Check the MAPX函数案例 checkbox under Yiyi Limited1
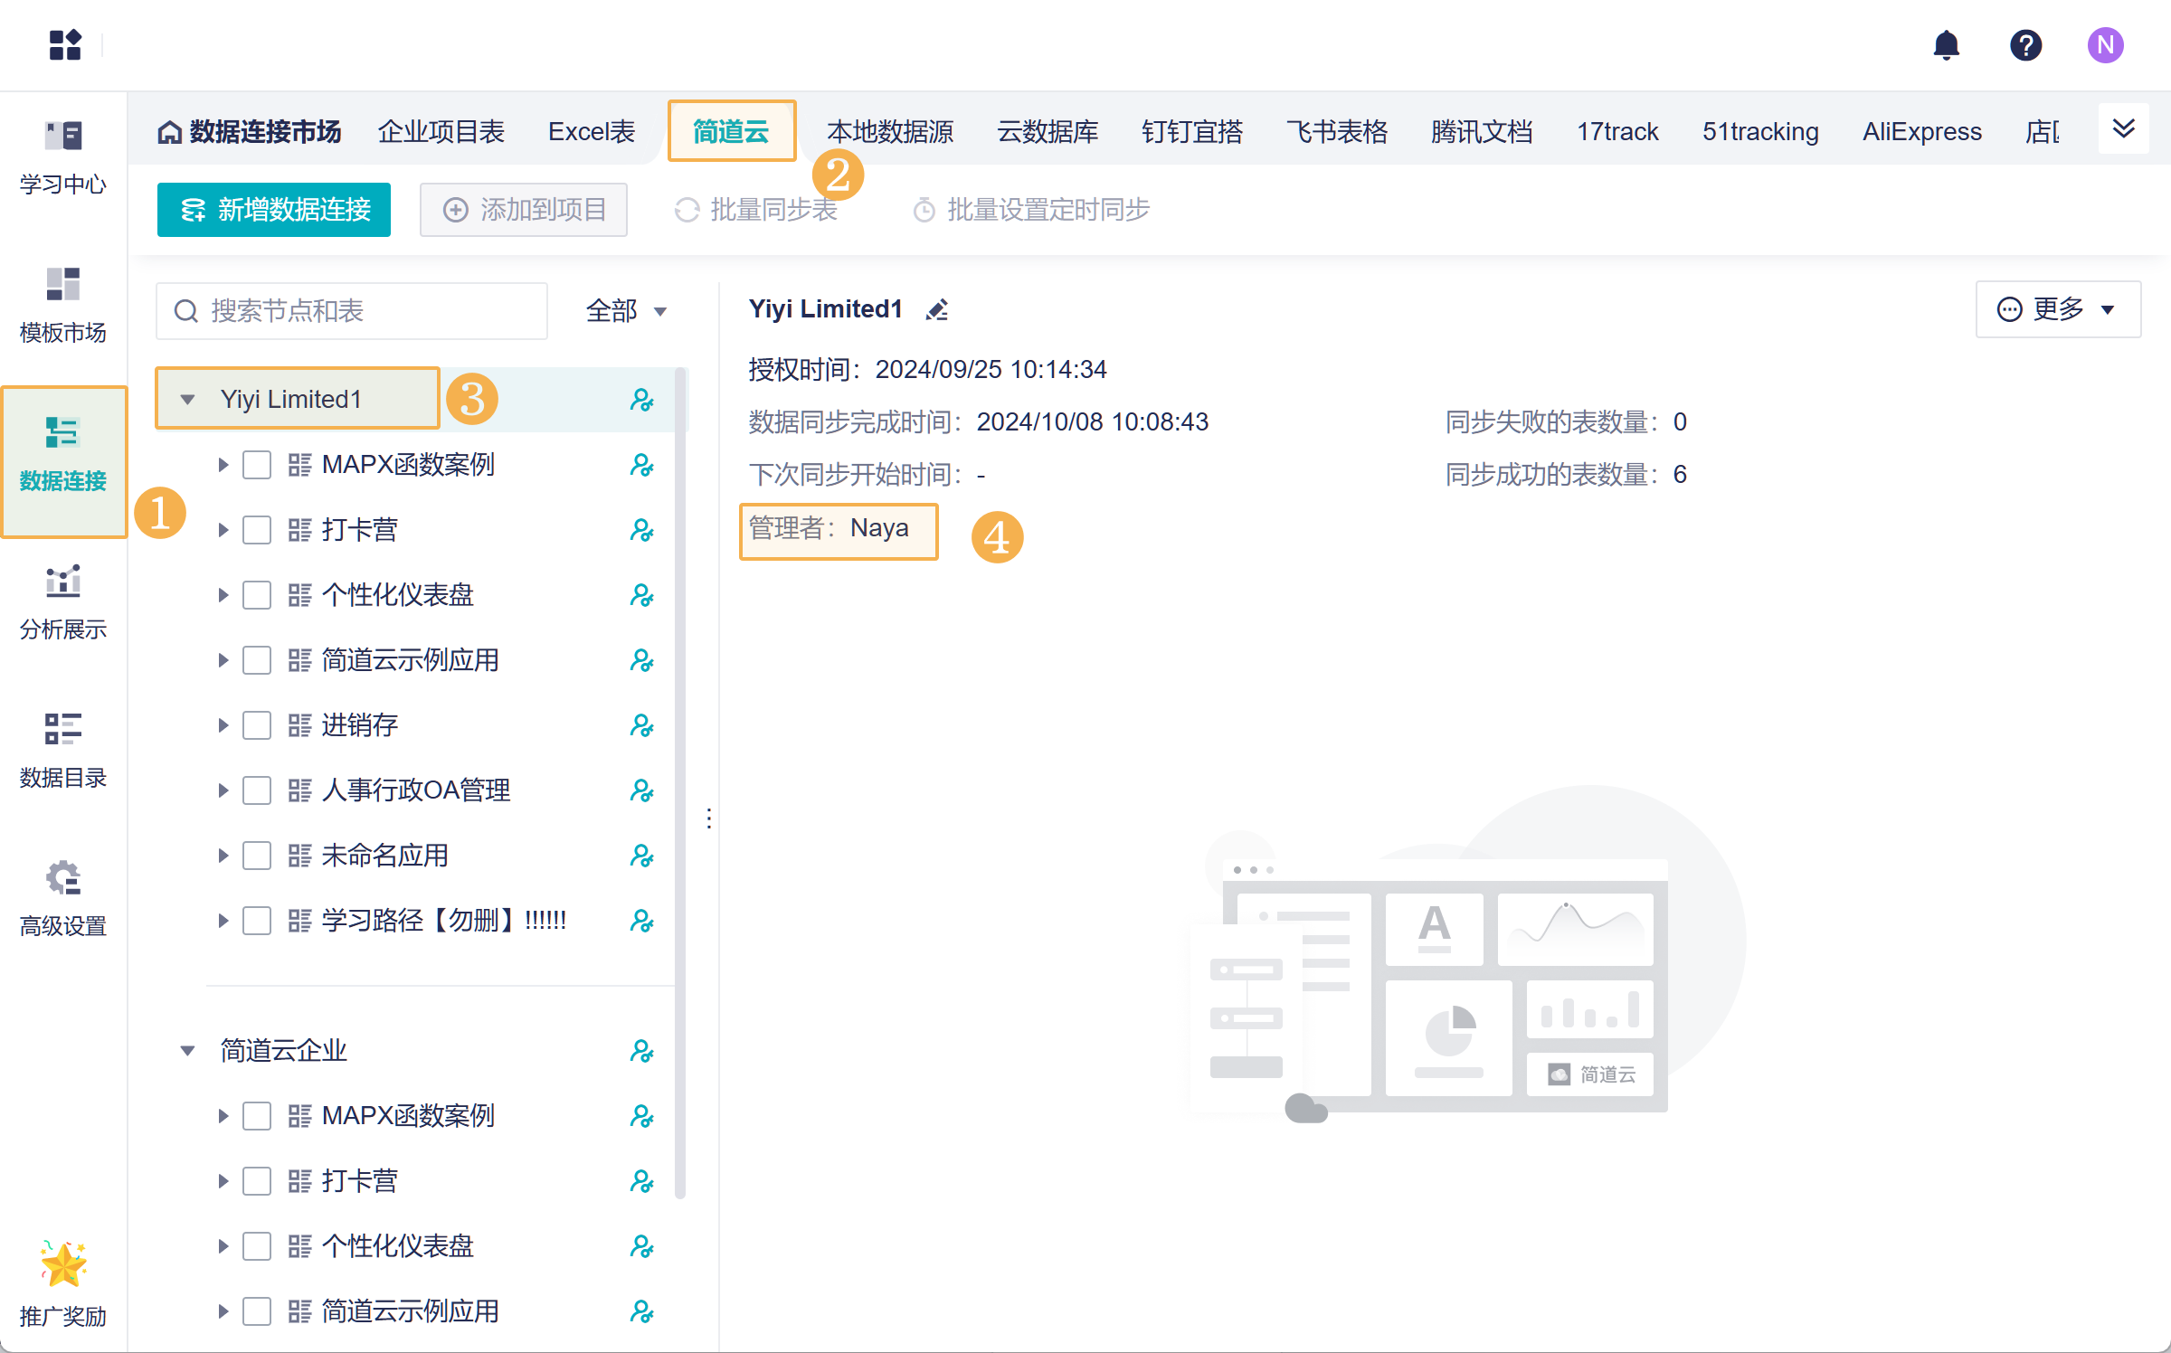Image resolution: width=2171 pixels, height=1353 pixels. (x=257, y=465)
